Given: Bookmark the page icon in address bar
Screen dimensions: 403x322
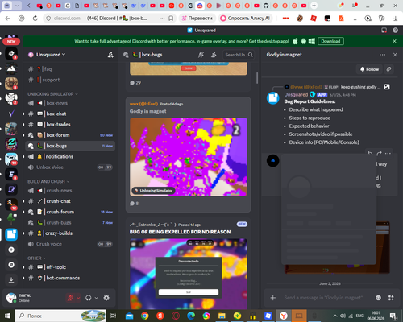Looking at the screenshot, I should pyautogui.click(x=171, y=19).
